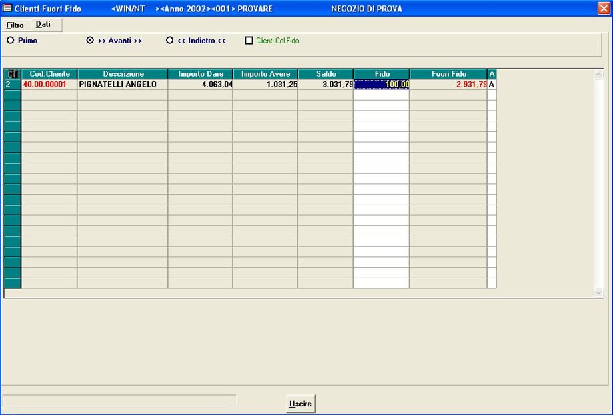This screenshot has width=613, height=415.
Task: Choose the Indietro radio option
Action: point(169,41)
